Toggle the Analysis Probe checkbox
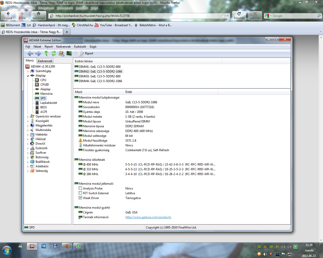323x258 pixels. click(x=80, y=188)
